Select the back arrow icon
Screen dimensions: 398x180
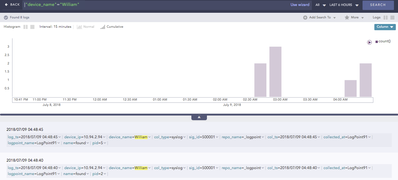point(7,4)
